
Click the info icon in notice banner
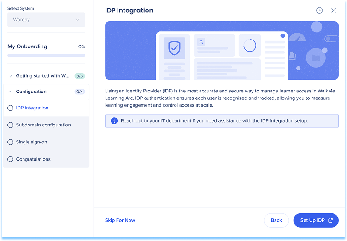click(x=114, y=121)
